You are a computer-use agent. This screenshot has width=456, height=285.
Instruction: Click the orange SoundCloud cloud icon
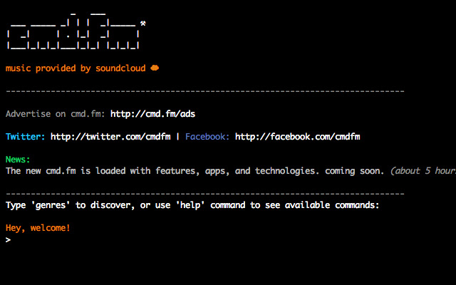point(155,68)
